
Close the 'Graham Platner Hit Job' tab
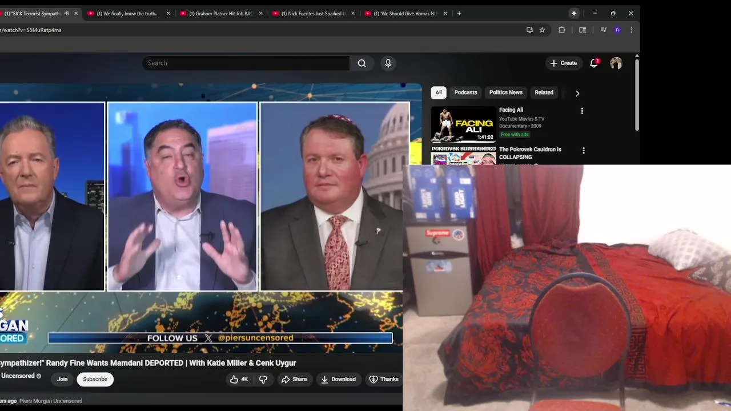tap(260, 13)
